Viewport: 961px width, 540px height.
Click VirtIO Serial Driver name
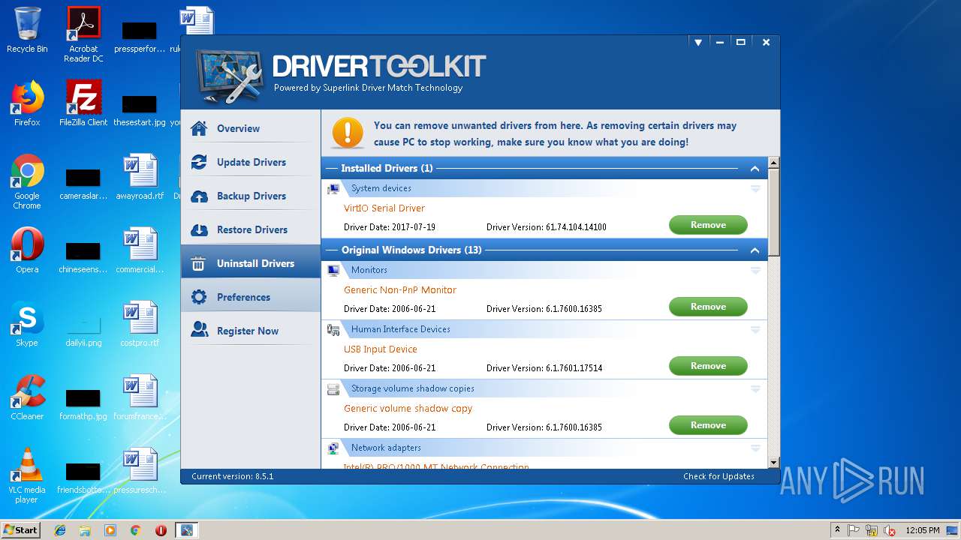[384, 208]
